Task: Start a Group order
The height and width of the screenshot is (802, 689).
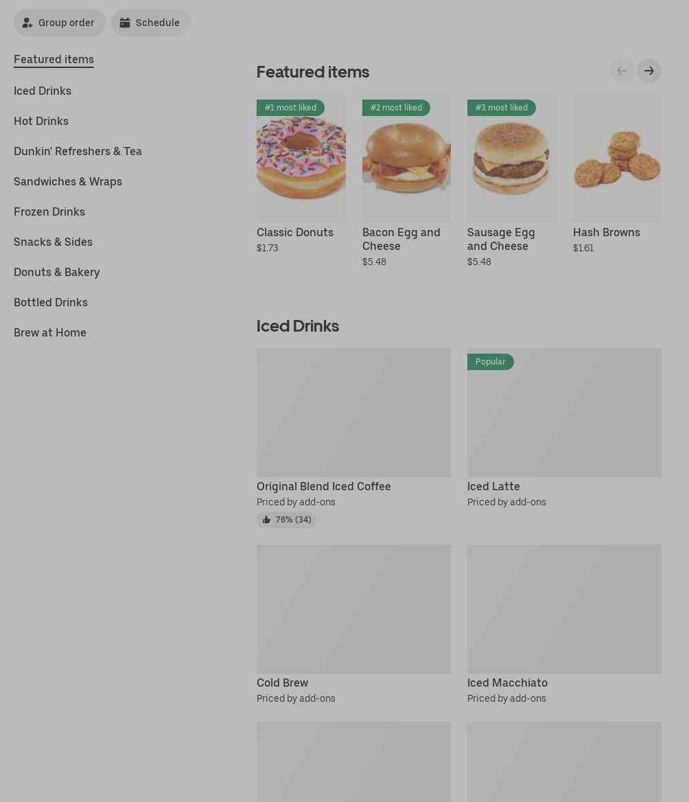Action: [59, 23]
